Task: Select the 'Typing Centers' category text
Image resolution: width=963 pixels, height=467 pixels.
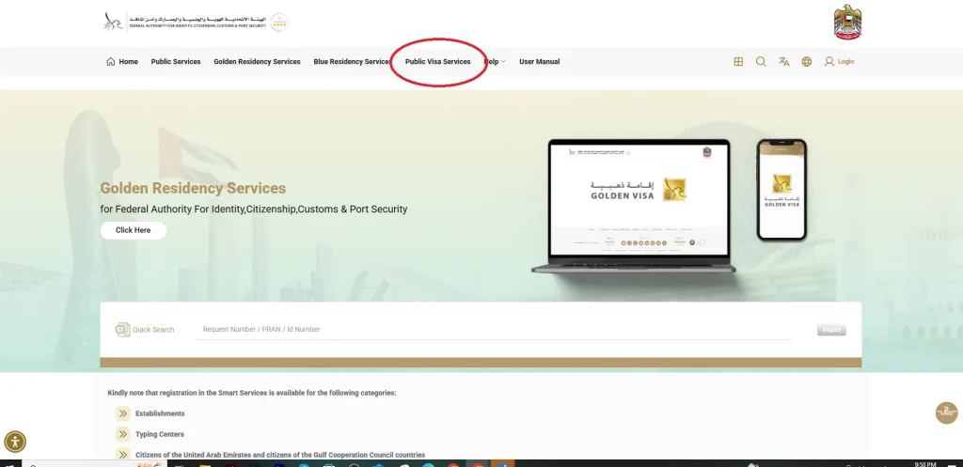Action: (x=160, y=434)
